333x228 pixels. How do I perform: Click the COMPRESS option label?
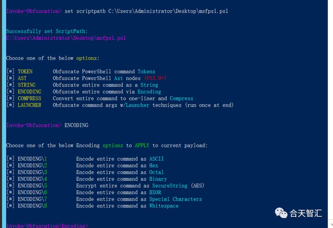pos(30,98)
